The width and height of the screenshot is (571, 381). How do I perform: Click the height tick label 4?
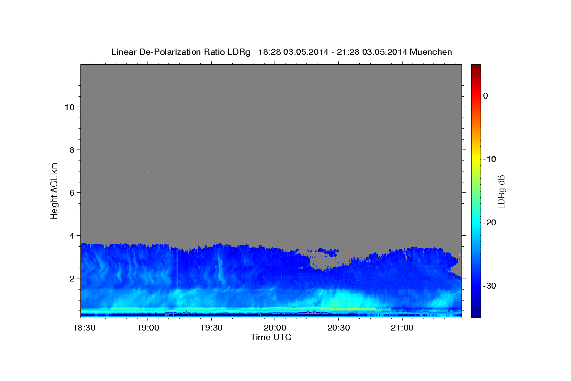tap(71, 235)
